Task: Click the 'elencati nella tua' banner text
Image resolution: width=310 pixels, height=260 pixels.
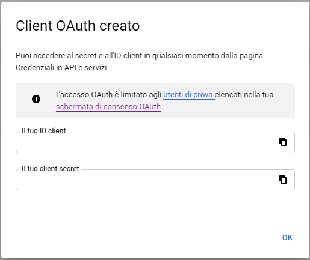Action: point(244,95)
